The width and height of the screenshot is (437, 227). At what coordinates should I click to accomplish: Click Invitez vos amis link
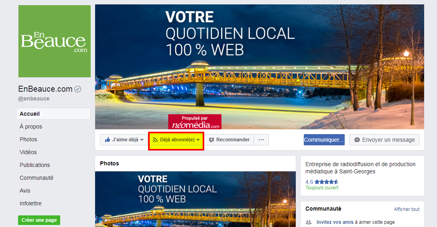[335, 222]
